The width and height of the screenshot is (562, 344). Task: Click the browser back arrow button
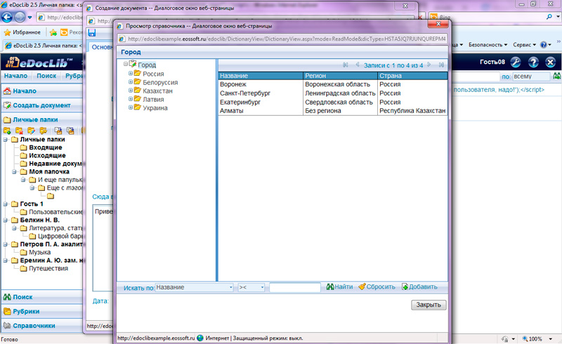point(7,17)
